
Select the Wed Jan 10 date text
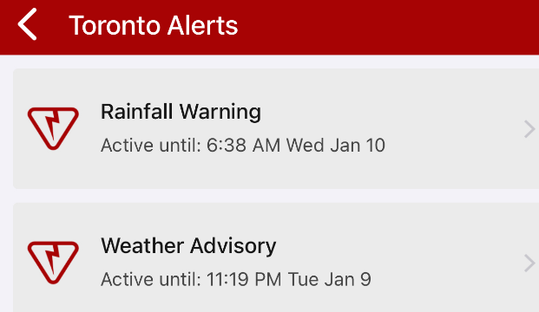336,146
